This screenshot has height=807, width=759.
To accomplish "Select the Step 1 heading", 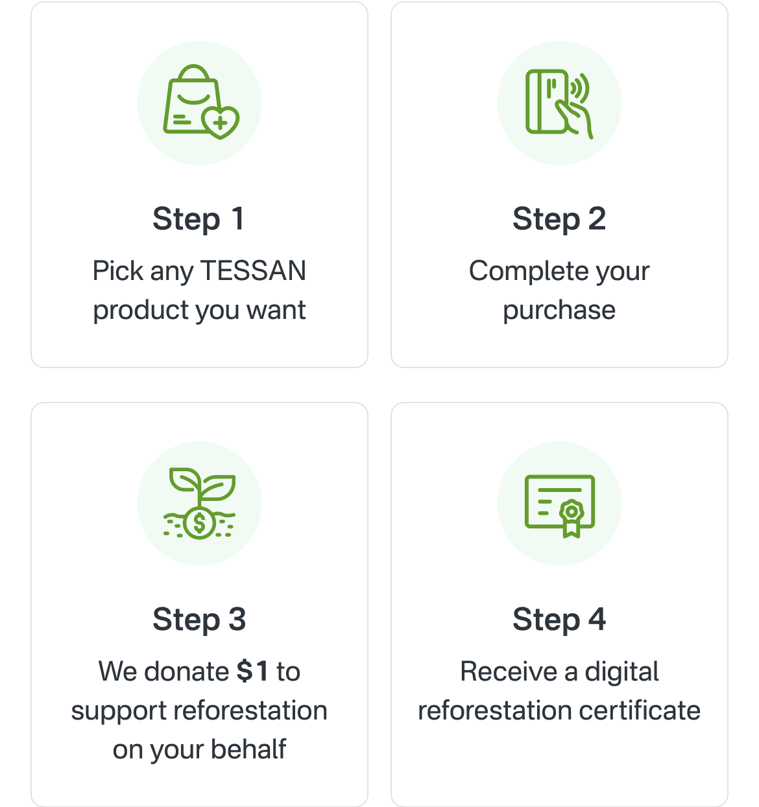I will [x=199, y=218].
